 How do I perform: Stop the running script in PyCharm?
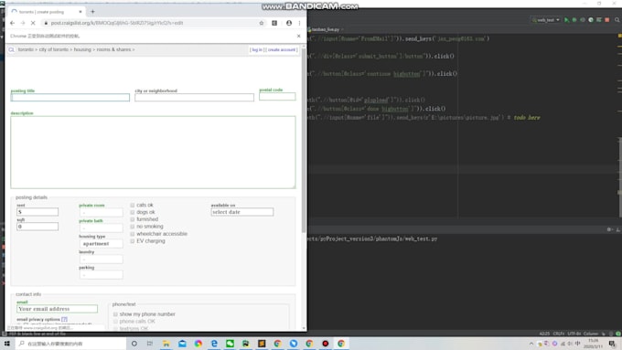pos(607,20)
